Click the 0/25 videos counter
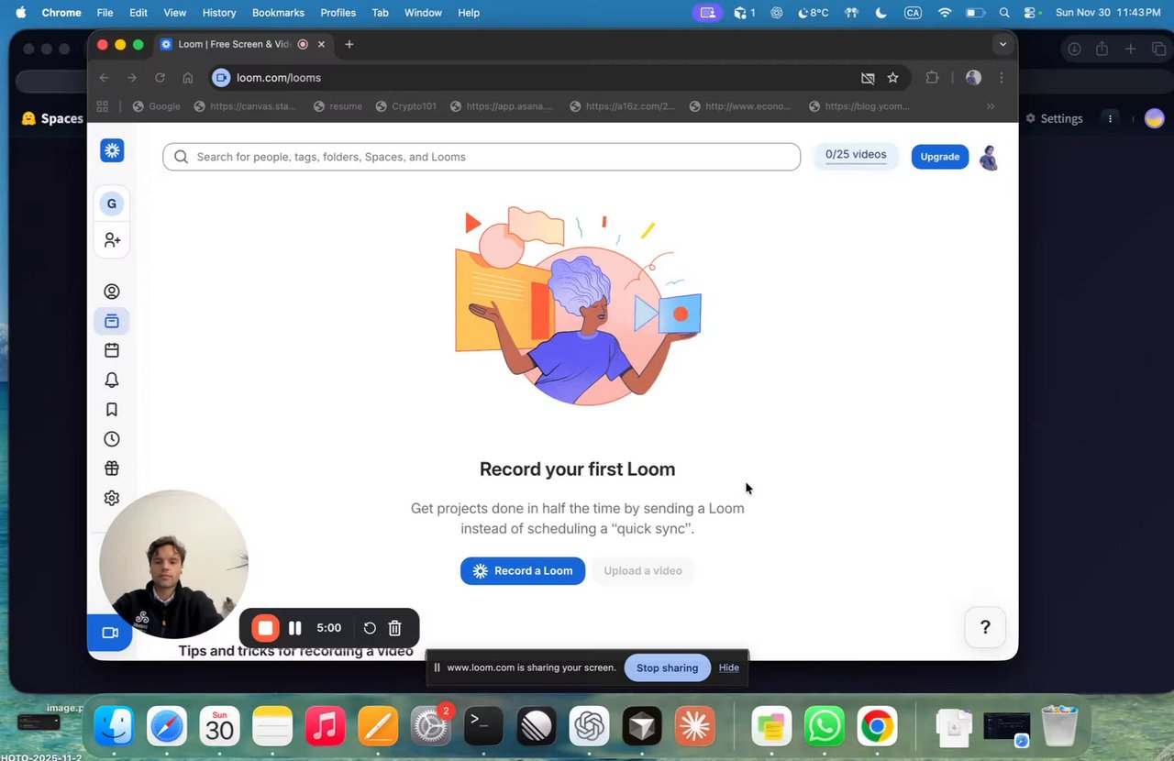This screenshot has width=1174, height=761. pos(856,155)
